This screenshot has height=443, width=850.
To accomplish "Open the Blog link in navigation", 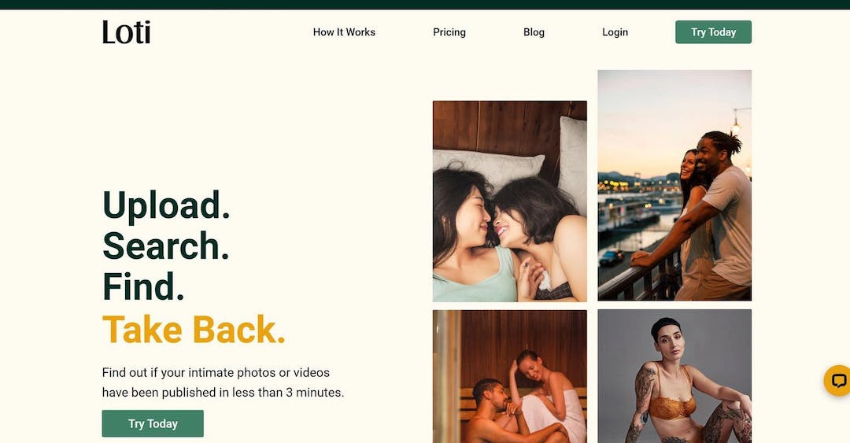I will pyautogui.click(x=534, y=32).
